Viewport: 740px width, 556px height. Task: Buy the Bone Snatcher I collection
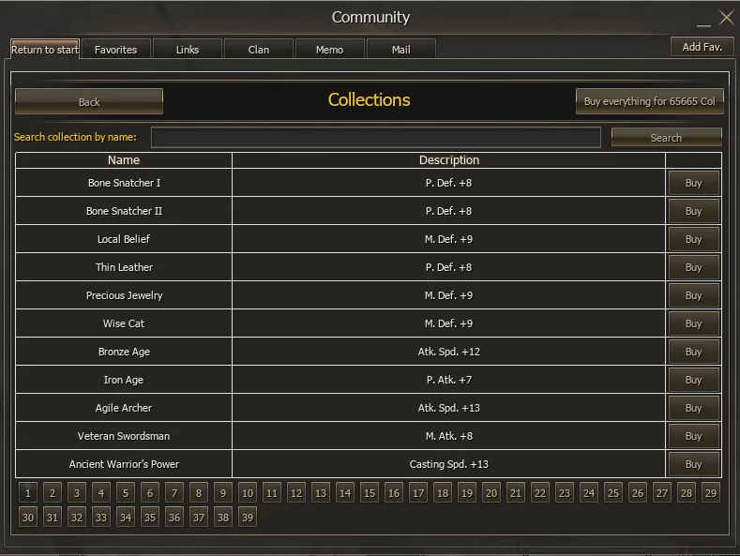(693, 183)
